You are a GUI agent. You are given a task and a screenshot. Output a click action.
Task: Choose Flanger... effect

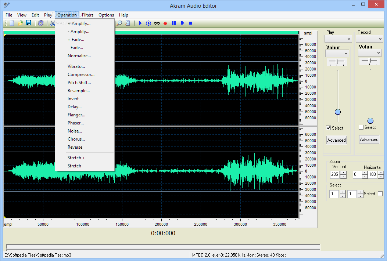pos(85,115)
